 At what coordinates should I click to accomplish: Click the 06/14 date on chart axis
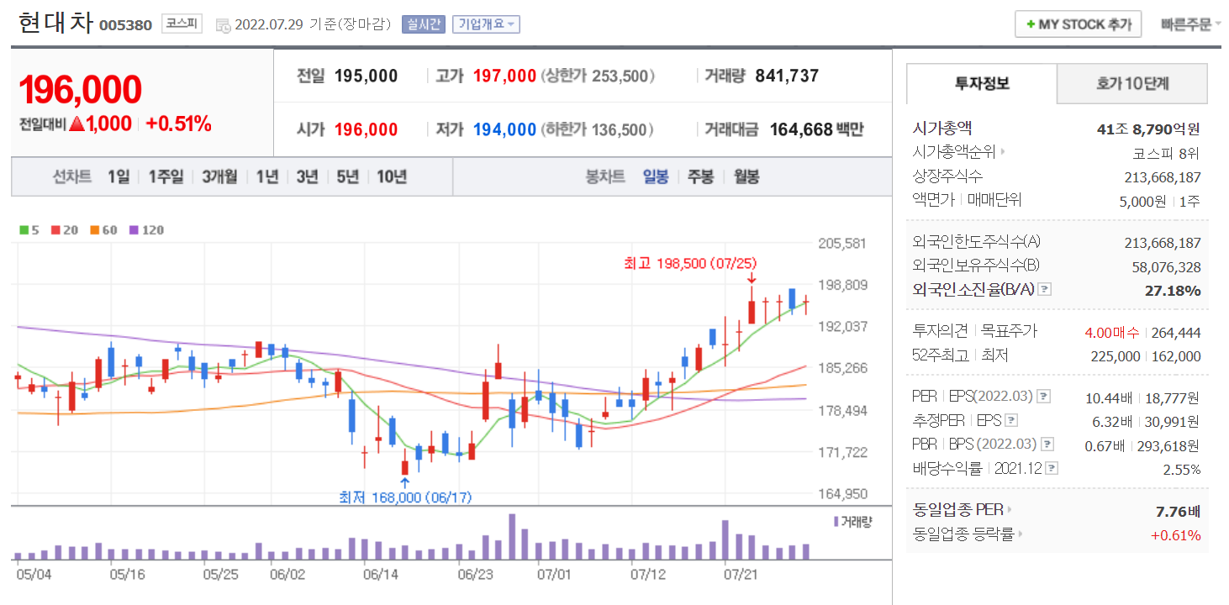(381, 574)
